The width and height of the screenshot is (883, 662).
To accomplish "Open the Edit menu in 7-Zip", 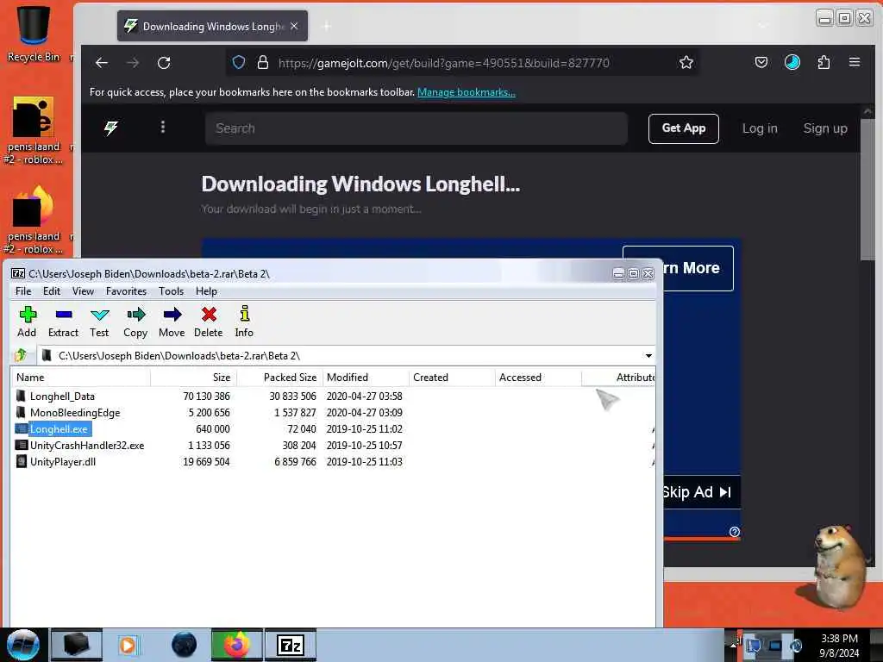I will pos(51,291).
